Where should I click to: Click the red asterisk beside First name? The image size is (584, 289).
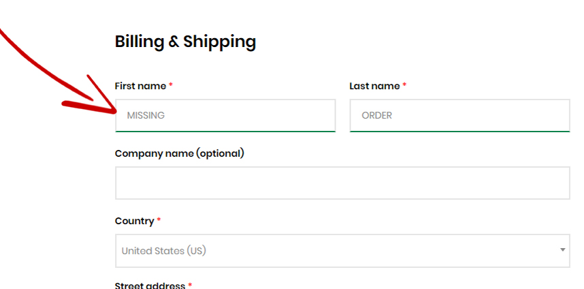click(171, 86)
